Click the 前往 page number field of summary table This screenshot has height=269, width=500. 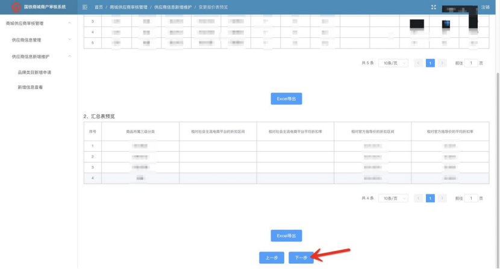coord(472,198)
